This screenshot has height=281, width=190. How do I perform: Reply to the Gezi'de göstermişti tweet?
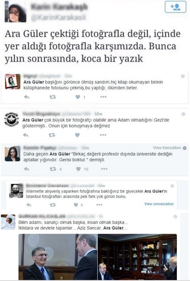click(26, 135)
